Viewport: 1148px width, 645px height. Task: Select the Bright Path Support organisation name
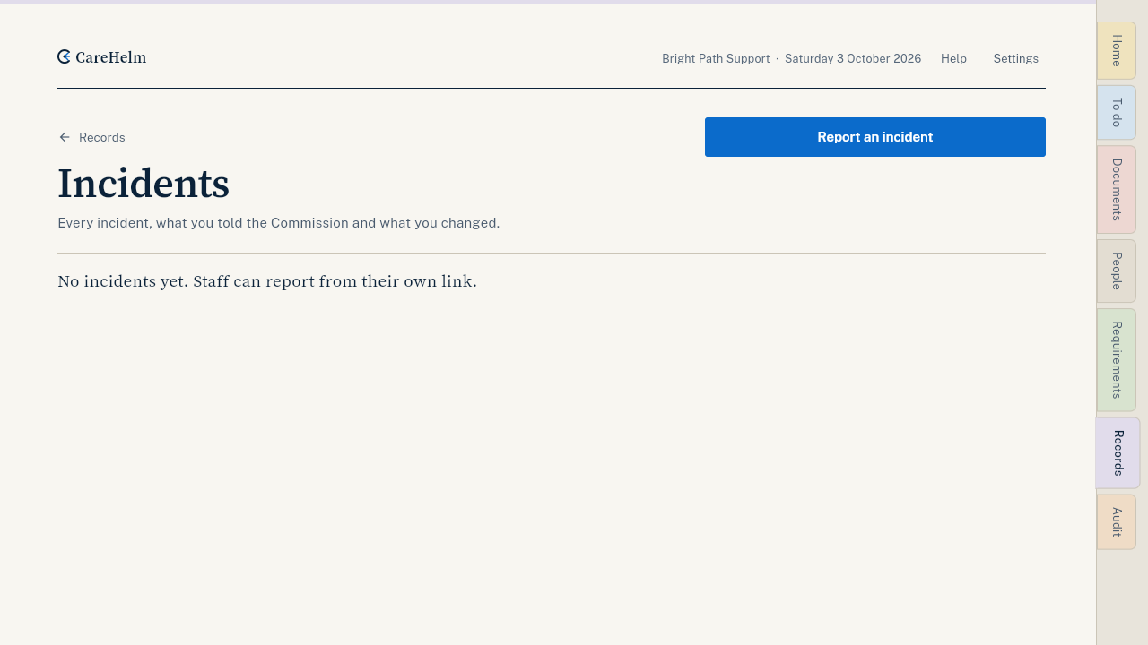716,58
